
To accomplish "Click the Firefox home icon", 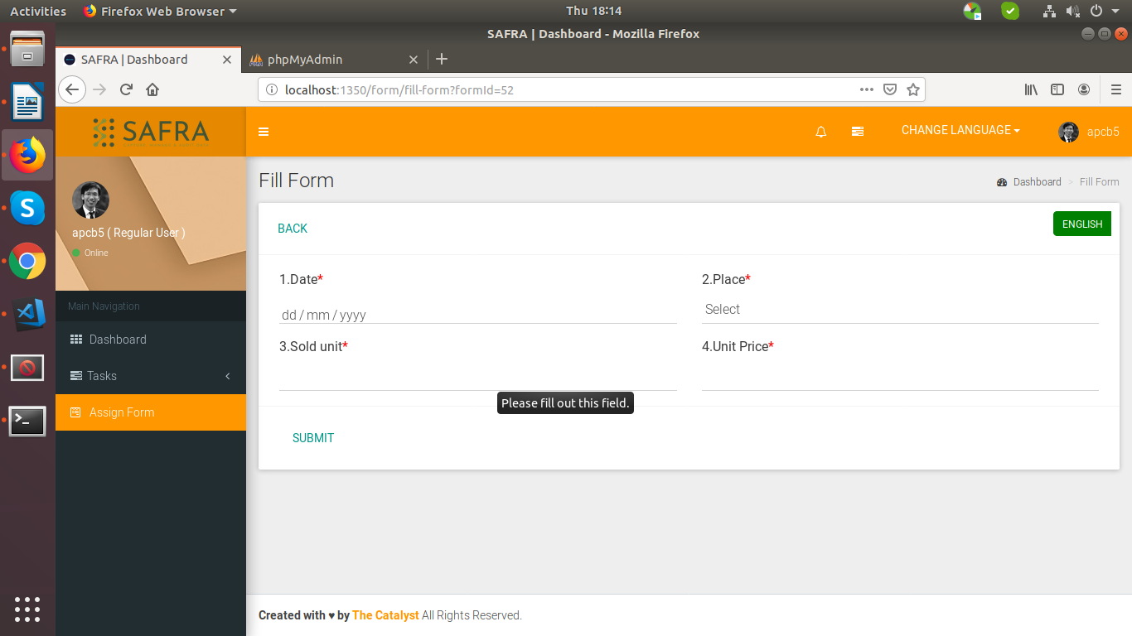I will 152,89.
